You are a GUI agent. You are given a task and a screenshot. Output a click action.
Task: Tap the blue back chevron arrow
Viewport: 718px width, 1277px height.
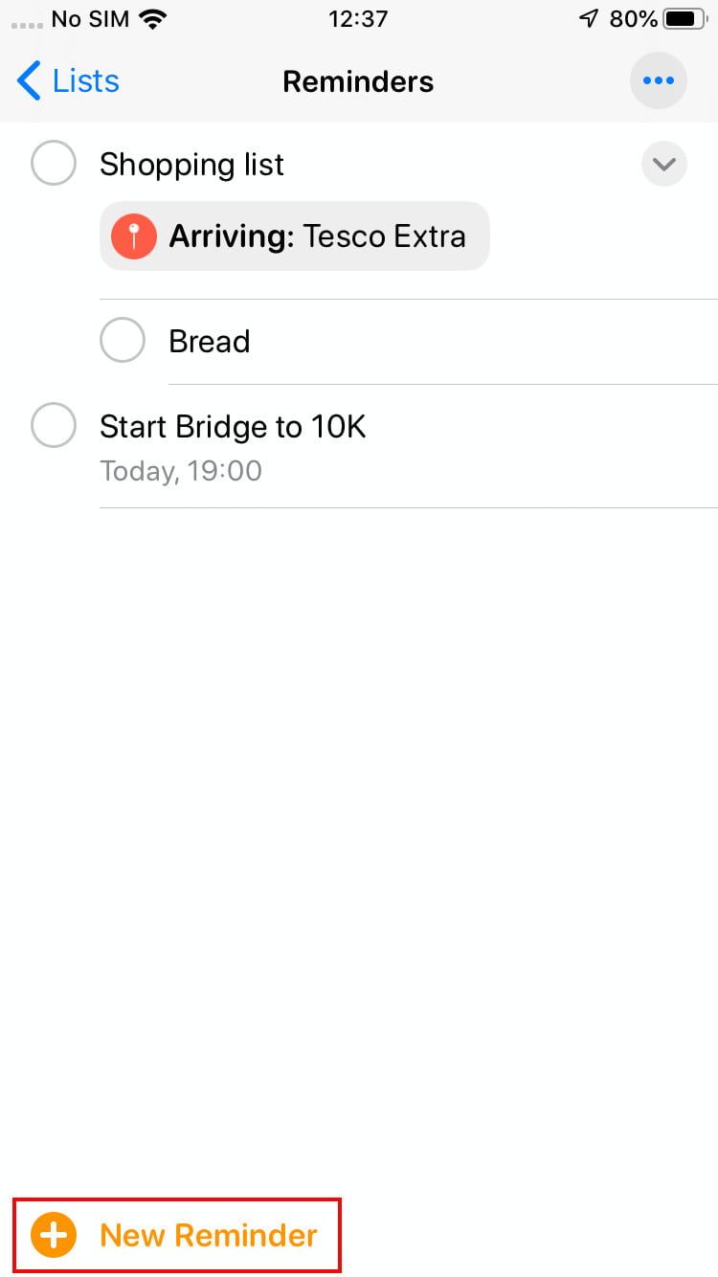[x=29, y=81]
